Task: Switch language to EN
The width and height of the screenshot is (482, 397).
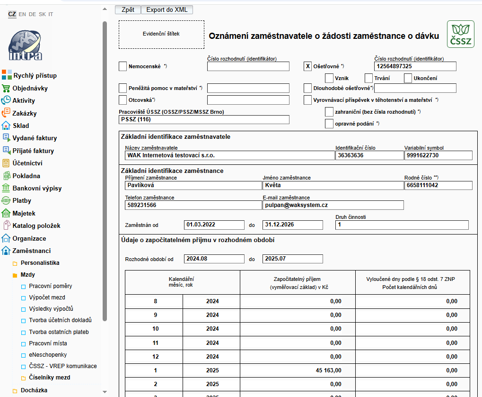Action: click(x=22, y=14)
